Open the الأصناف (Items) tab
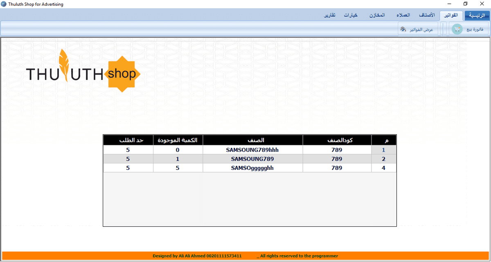This screenshot has height=262, width=491. tap(427, 16)
